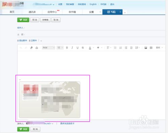168x133 pixels.
Task: Open the self-service query link in header
Action: pos(82,4)
